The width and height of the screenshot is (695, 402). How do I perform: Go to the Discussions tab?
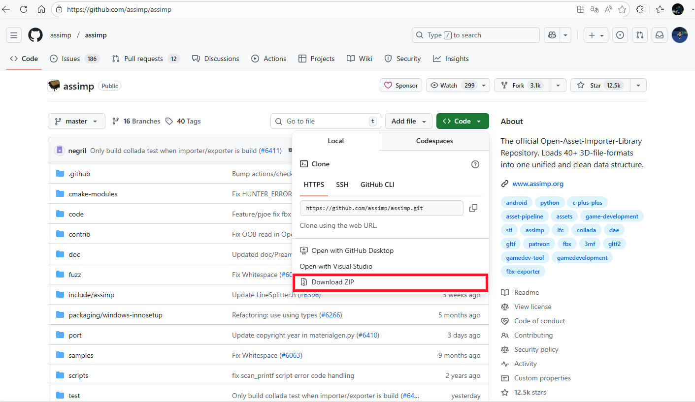pyautogui.click(x=216, y=59)
